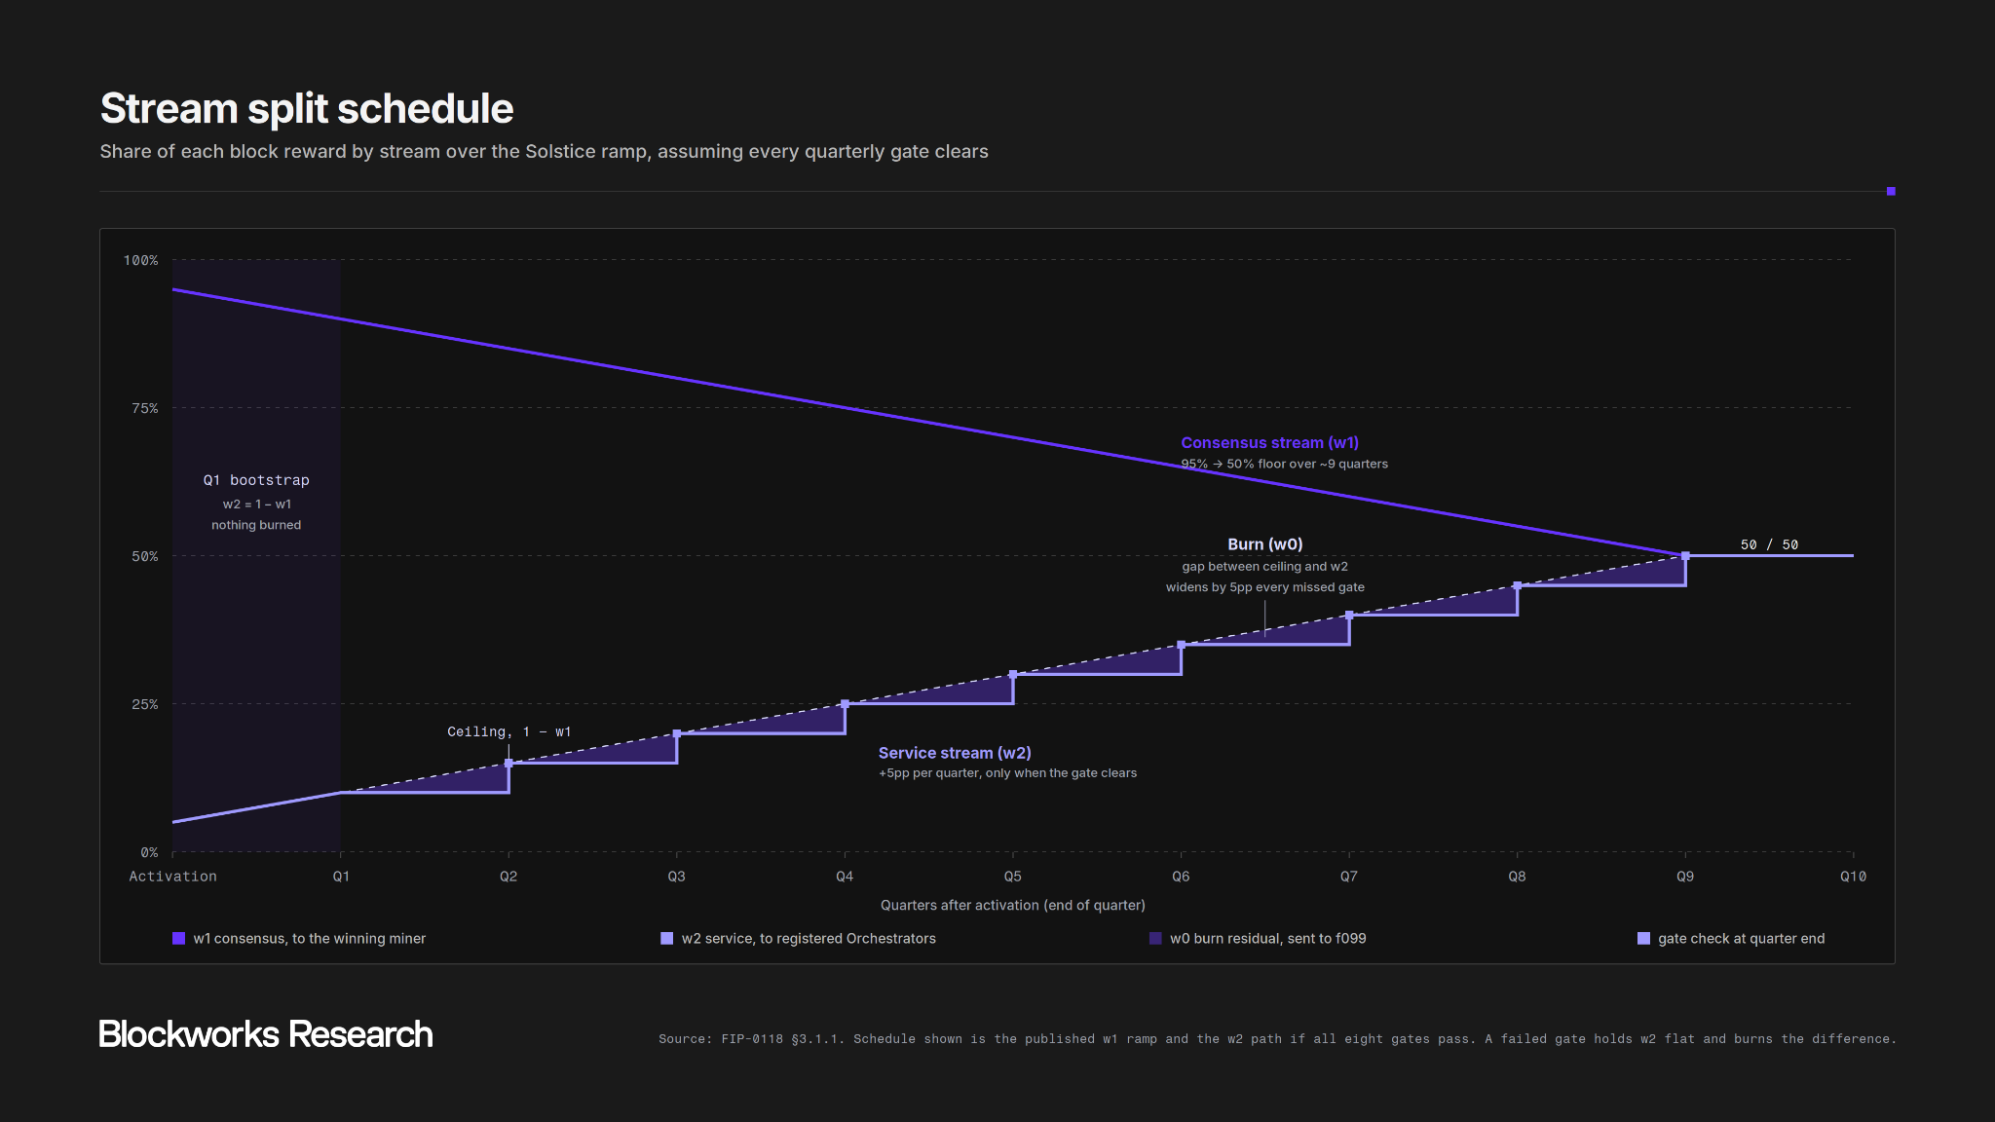
Task: Select the gate check marker at Q2
Action: pyautogui.click(x=508, y=763)
